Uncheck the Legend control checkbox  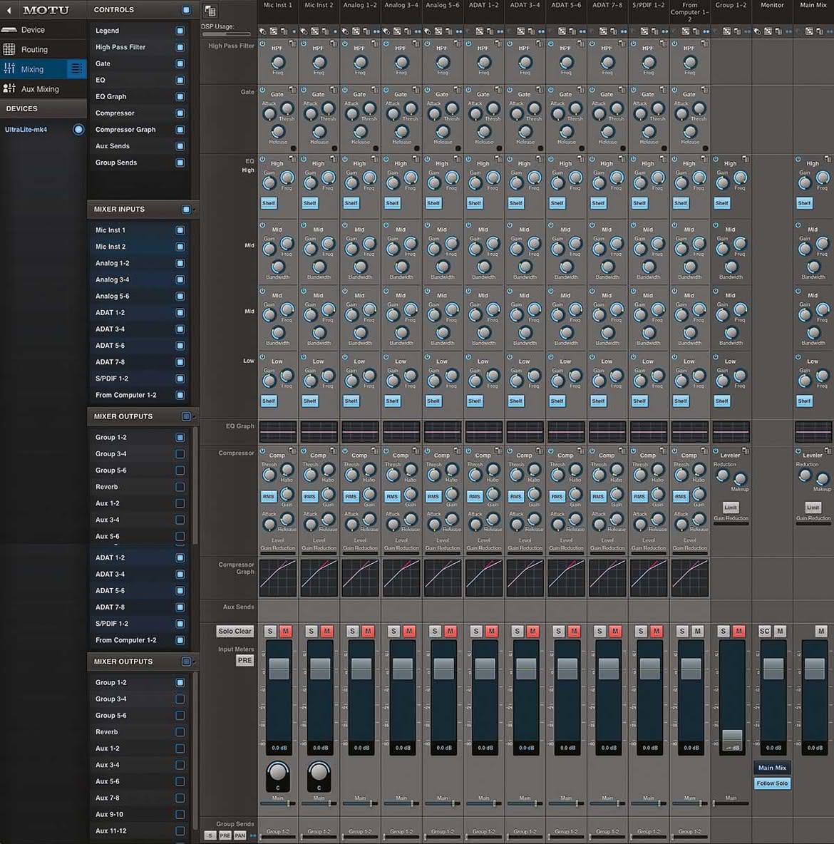pos(180,31)
